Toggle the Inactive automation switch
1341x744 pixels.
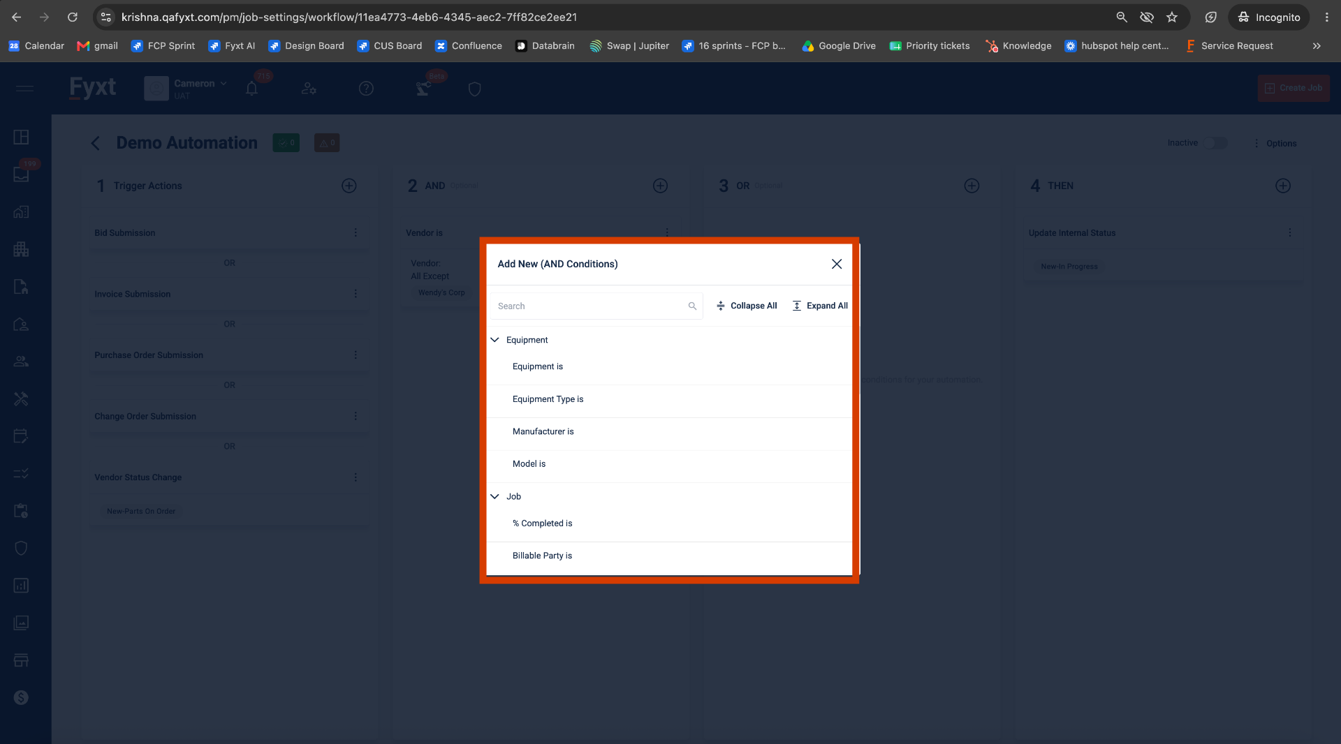click(1215, 143)
